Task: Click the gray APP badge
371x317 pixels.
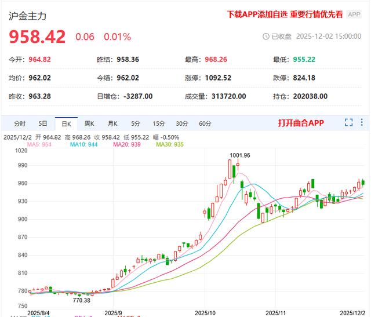Action: tap(354, 15)
